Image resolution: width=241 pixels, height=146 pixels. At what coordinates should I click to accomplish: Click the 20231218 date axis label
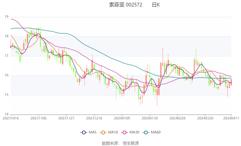click(x=94, y=118)
